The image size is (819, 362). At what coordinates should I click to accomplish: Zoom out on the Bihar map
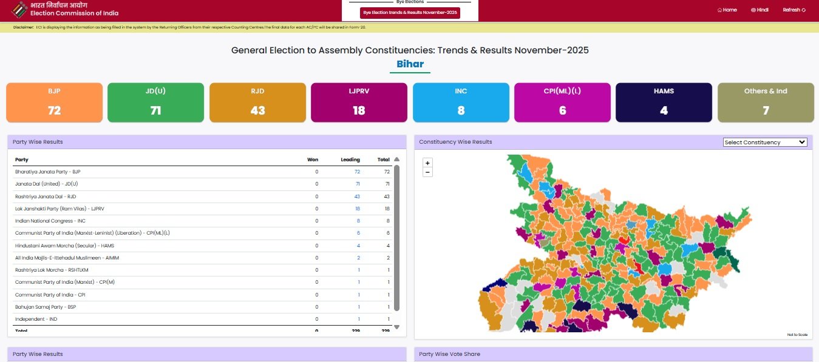point(427,172)
